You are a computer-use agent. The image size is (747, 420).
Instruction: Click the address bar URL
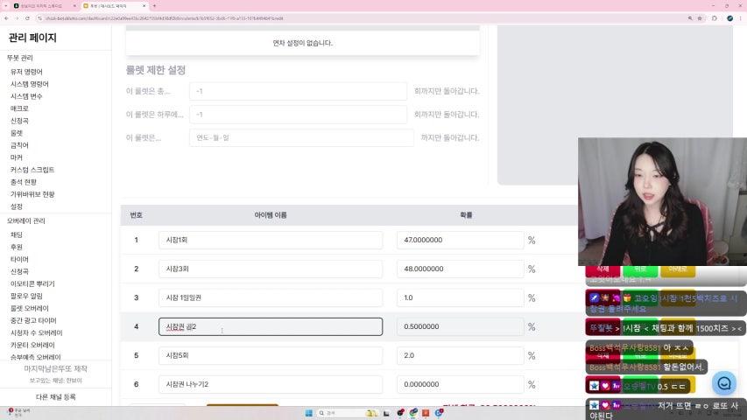(165, 18)
